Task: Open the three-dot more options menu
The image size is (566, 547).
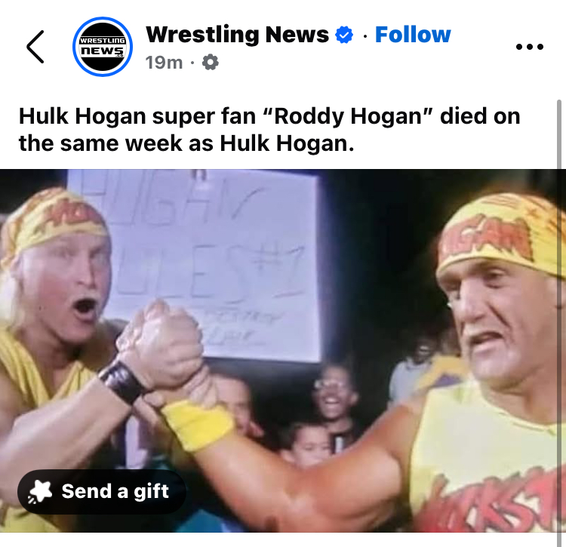Action: click(x=530, y=47)
